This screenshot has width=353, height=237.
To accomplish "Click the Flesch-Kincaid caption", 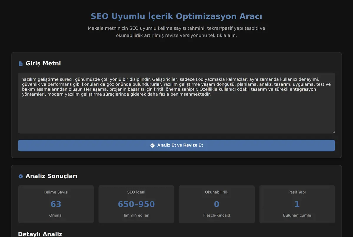I will coord(217,215).
